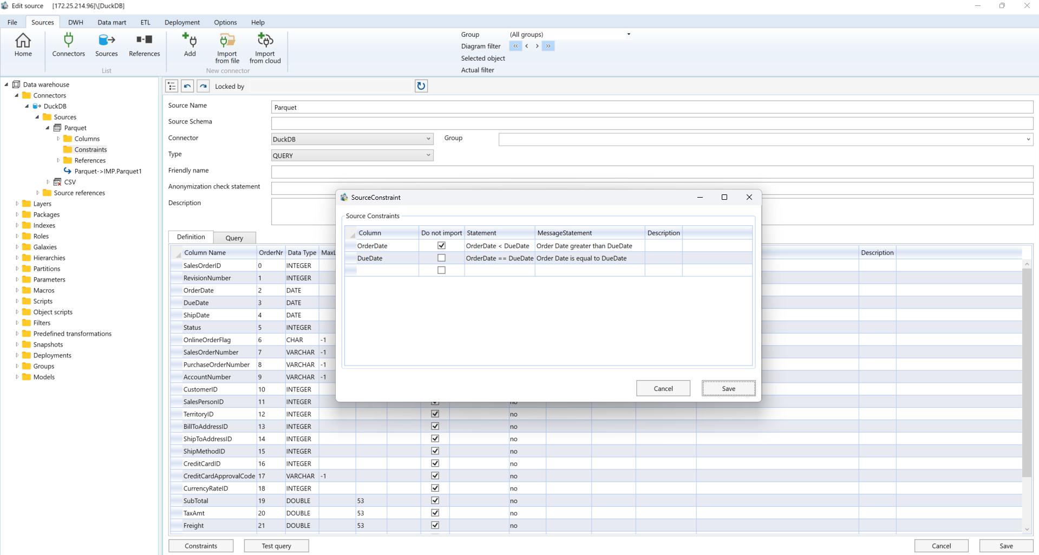Click the Source Name input field
This screenshot has width=1039, height=555.
652,107
